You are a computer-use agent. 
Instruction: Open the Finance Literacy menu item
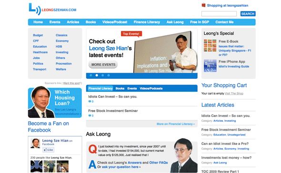pyautogui.click(x=147, y=22)
